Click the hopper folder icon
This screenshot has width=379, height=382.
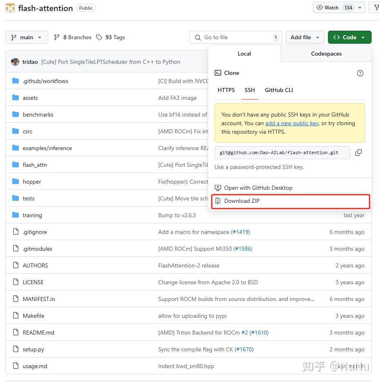pyautogui.click(x=16, y=182)
